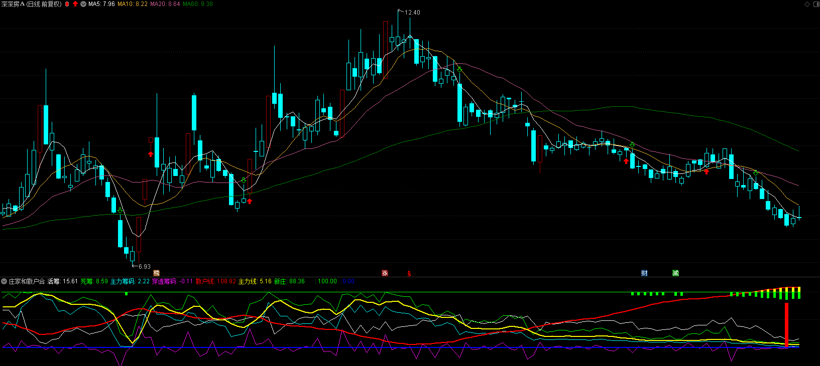This screenshot has height=366, width=820.
Task: Click the MA20: 8.64 indicator label
Action: [x=165, y=4]
